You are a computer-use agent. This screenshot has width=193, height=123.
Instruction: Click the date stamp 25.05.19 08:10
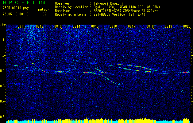coord(16,14)
